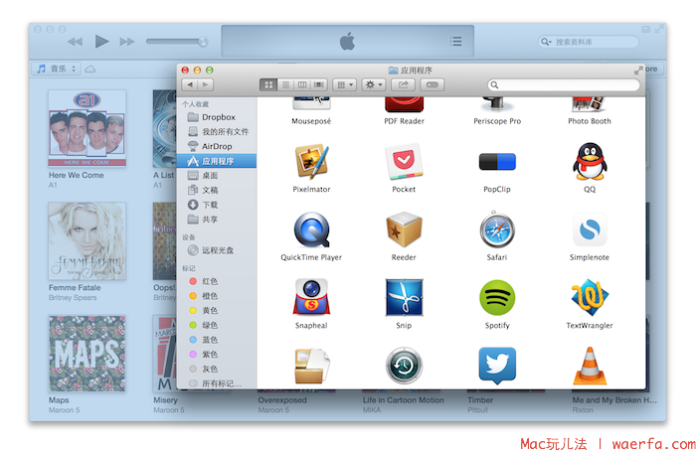This screenshot has height=454, width=696.
Task: Click iTunes fast forward button
Action: click(127, 42)
